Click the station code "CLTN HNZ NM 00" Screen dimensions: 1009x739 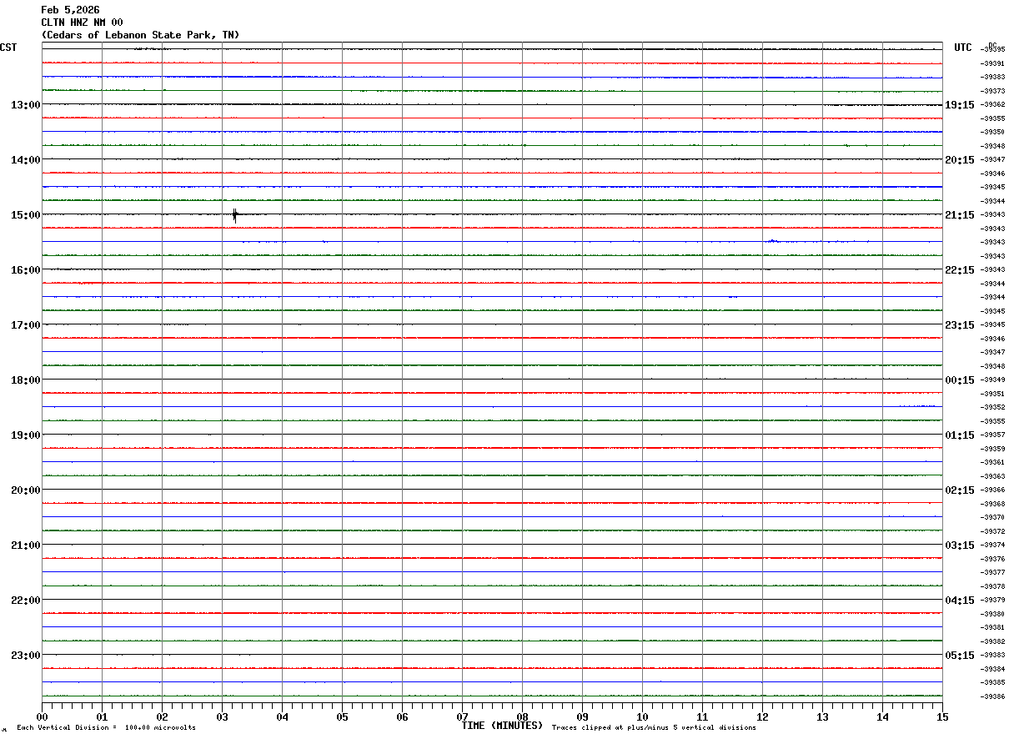82,23
